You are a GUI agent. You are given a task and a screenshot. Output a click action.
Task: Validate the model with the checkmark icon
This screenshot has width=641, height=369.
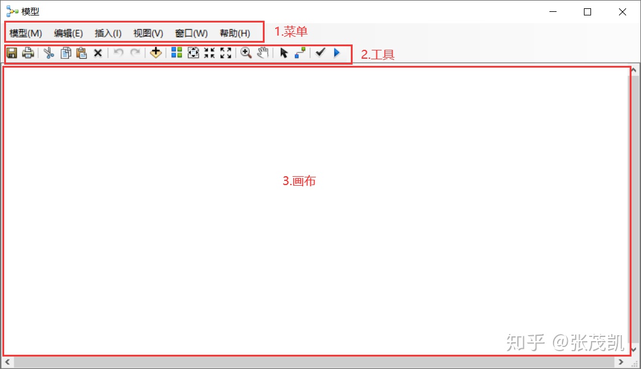(x=320, y=52)
